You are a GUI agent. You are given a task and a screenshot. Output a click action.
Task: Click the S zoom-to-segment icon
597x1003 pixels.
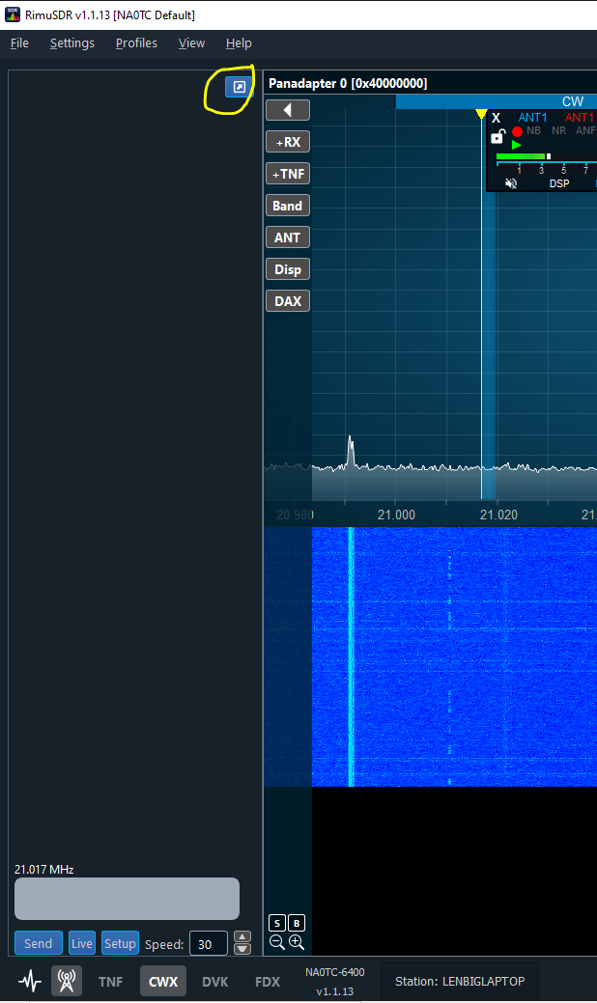click(x=277, y=923)
